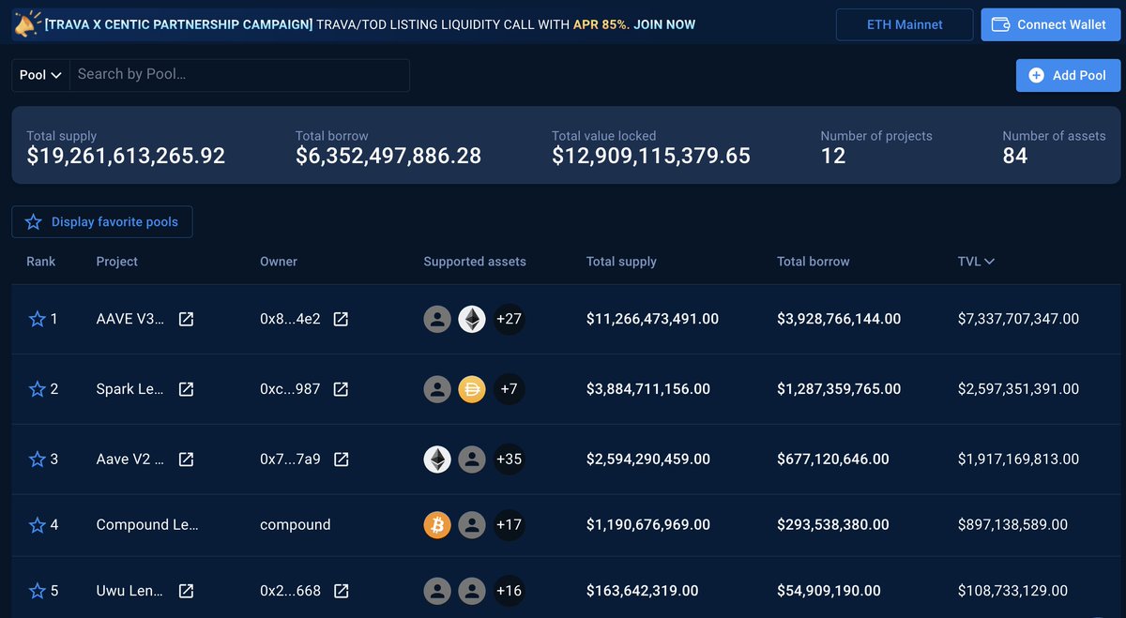Focus the Search by Pool field
This screenshot has width=1126, height=618.
[x=239, y=75]
